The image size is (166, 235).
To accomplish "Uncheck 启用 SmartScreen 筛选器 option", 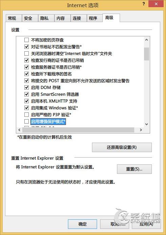I will coord(27,94).
